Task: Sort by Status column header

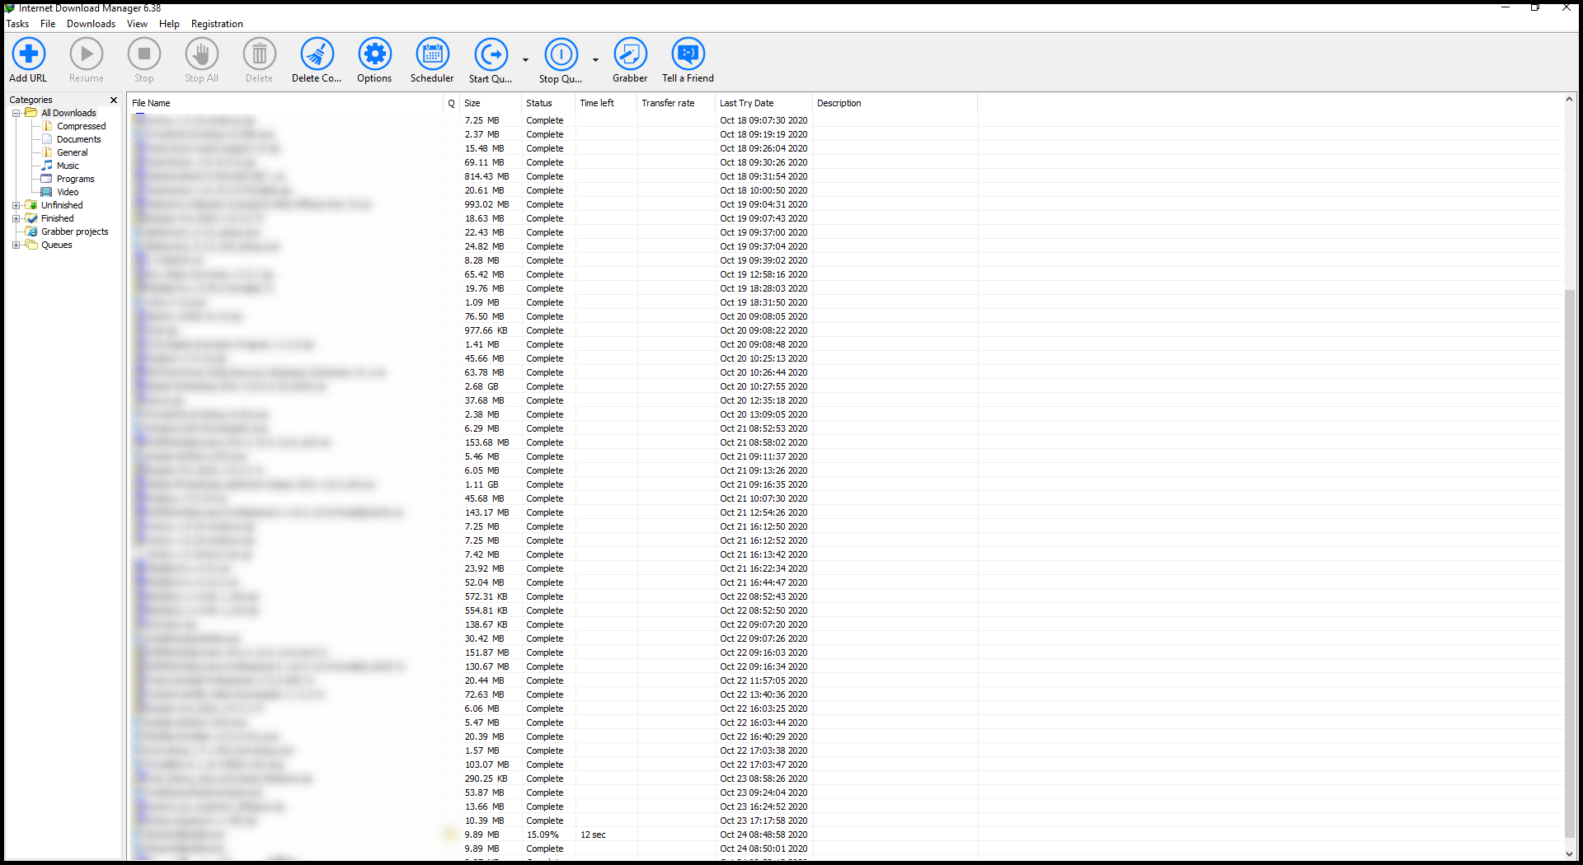Action: point(548,103)
